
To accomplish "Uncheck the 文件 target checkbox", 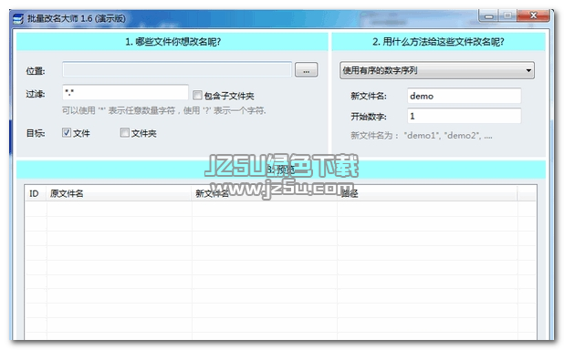I will [x=67, y=132].
